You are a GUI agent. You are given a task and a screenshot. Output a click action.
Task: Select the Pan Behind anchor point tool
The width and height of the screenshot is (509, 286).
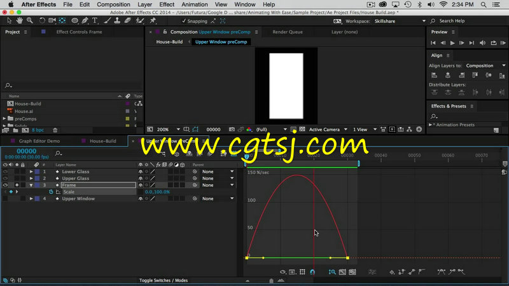(62, 21)
